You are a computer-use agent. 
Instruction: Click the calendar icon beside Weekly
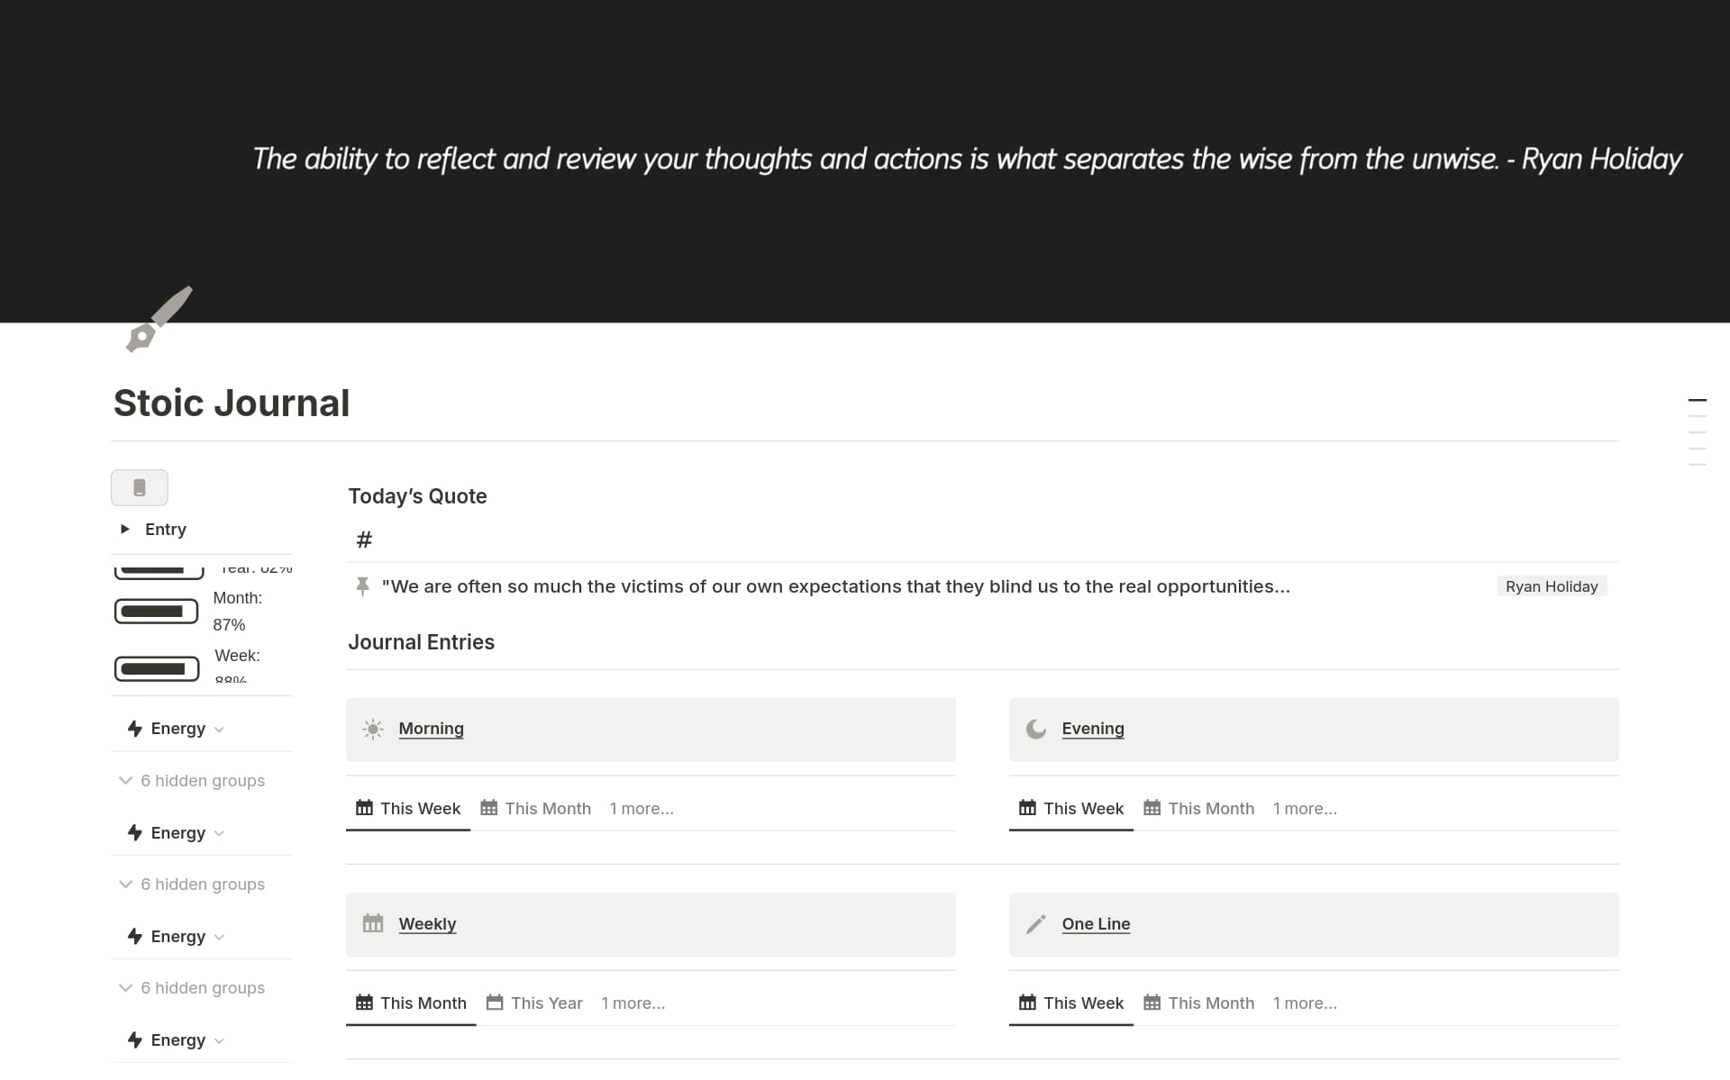pos(372,923)
